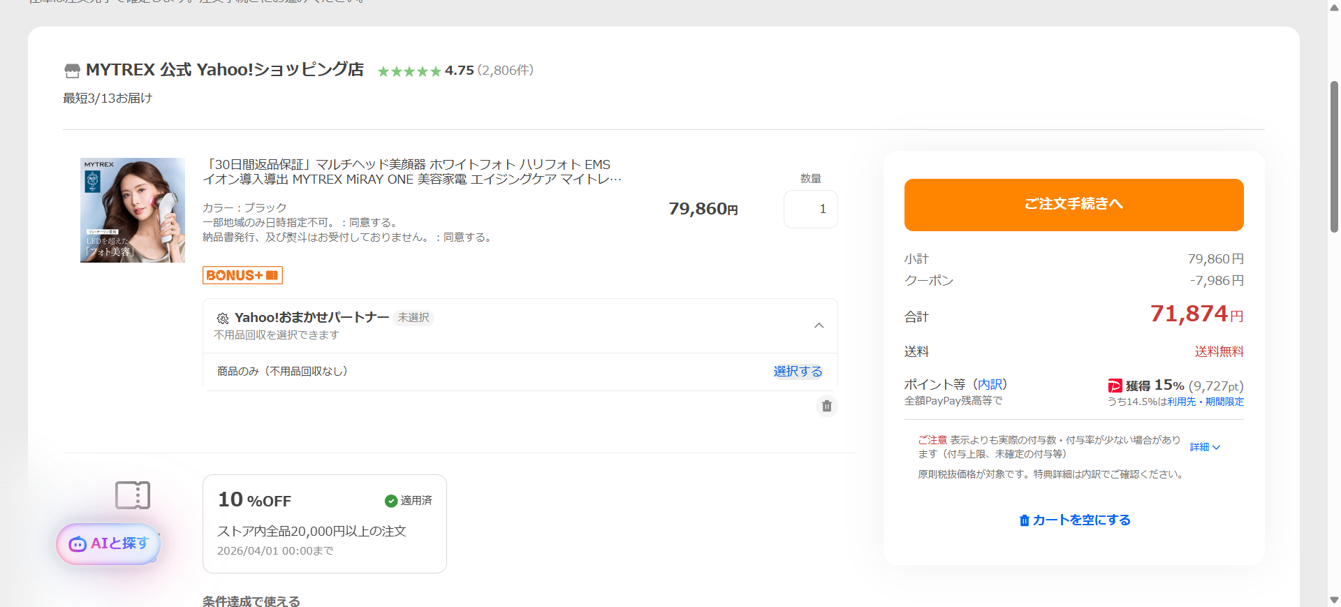Screen dimensions: 1341x607
Task: Click the trash icon next to カートを空にする
Action: point(1025,520)
